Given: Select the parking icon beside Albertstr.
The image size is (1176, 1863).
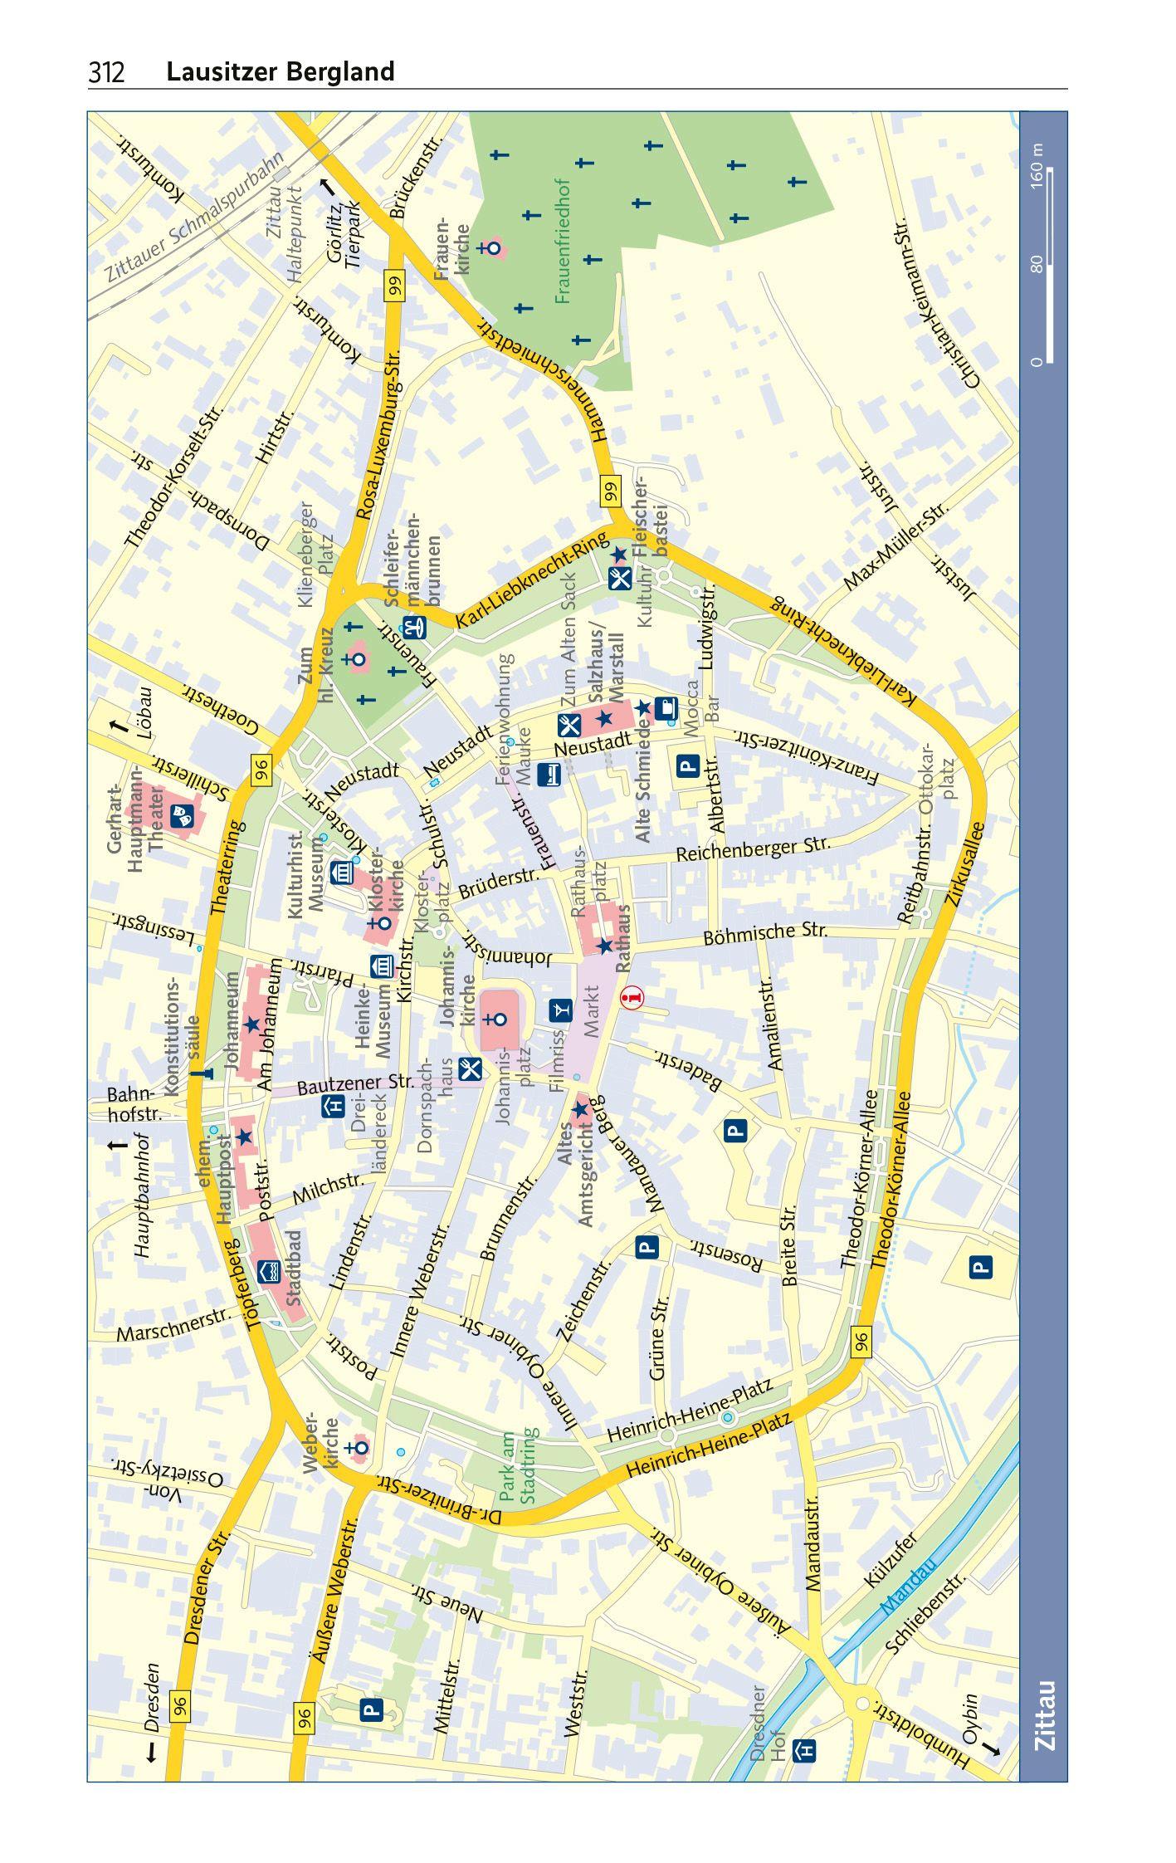Looking at the screenshot, I should click(x=687, y=765).
